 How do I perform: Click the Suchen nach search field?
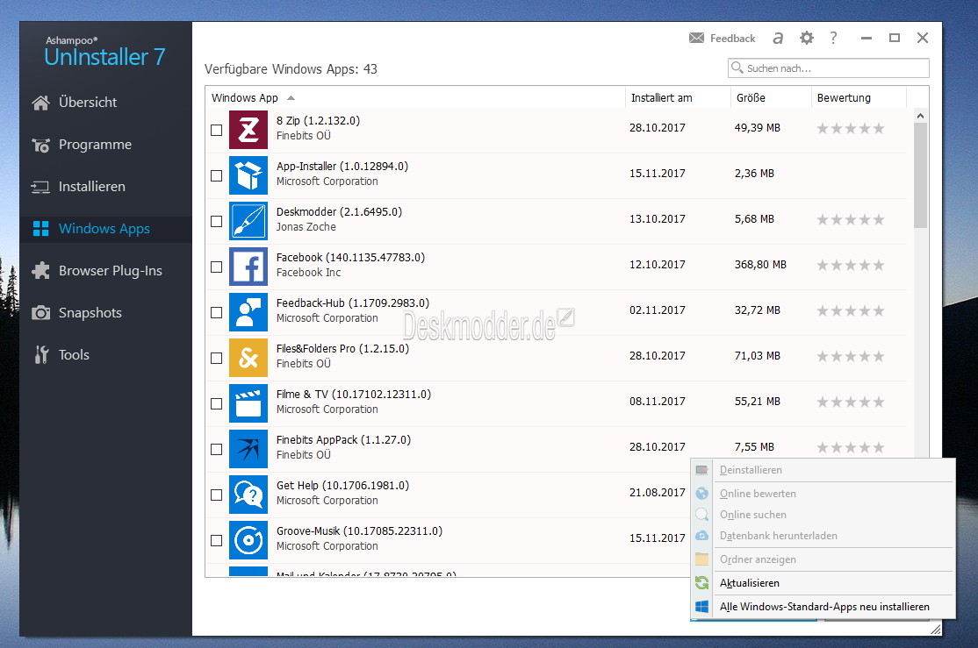828,68
